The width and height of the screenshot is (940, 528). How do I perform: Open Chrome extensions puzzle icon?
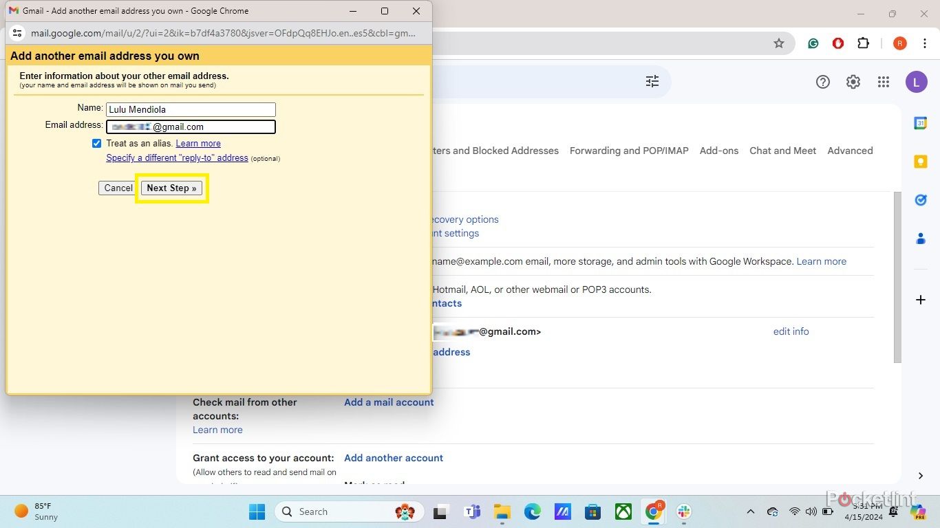863,43
